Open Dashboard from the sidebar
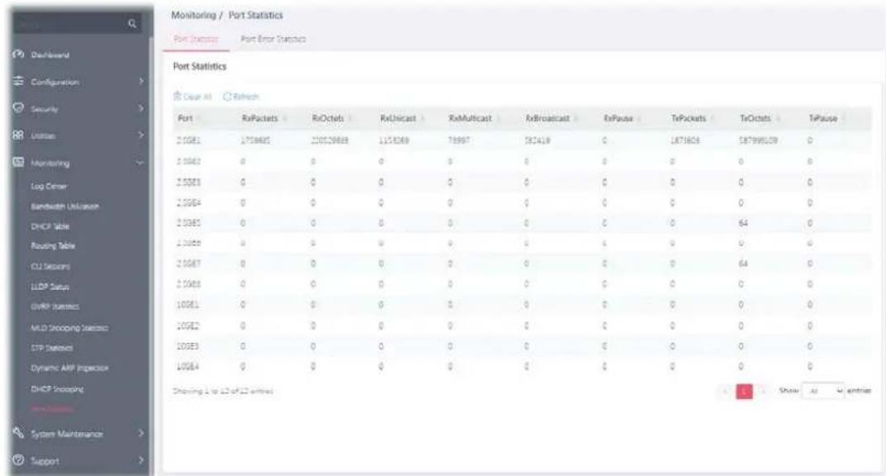This screenshot has width=886, height=476. coord(50,55)
